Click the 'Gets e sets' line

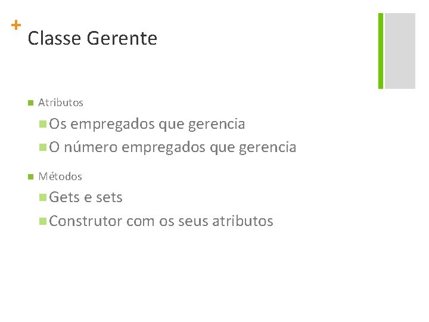[86, 197]
